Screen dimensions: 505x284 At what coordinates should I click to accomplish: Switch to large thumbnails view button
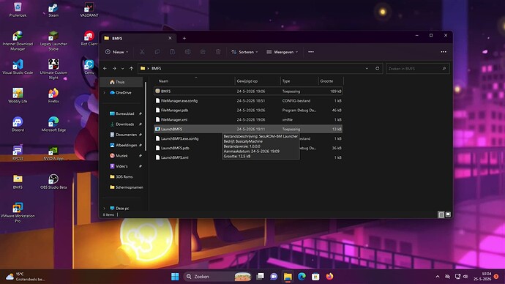(448, 214)
